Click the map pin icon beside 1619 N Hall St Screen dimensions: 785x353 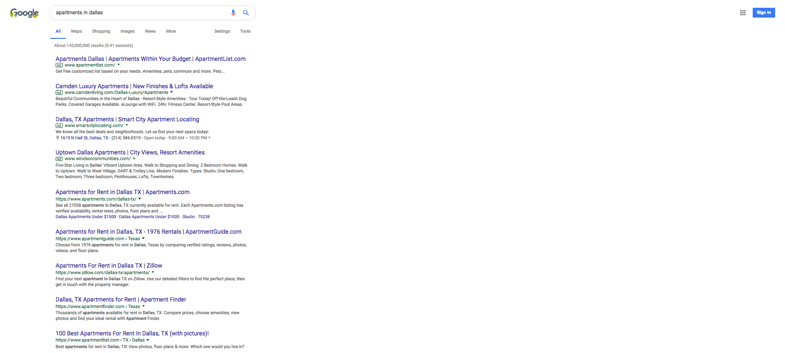[x=57, y=138]
